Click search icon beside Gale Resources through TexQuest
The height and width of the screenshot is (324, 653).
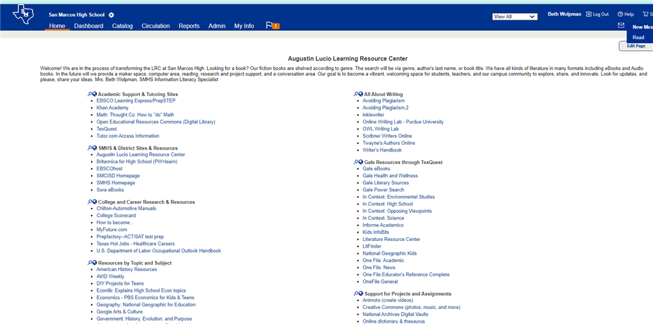tap(356, 162)
